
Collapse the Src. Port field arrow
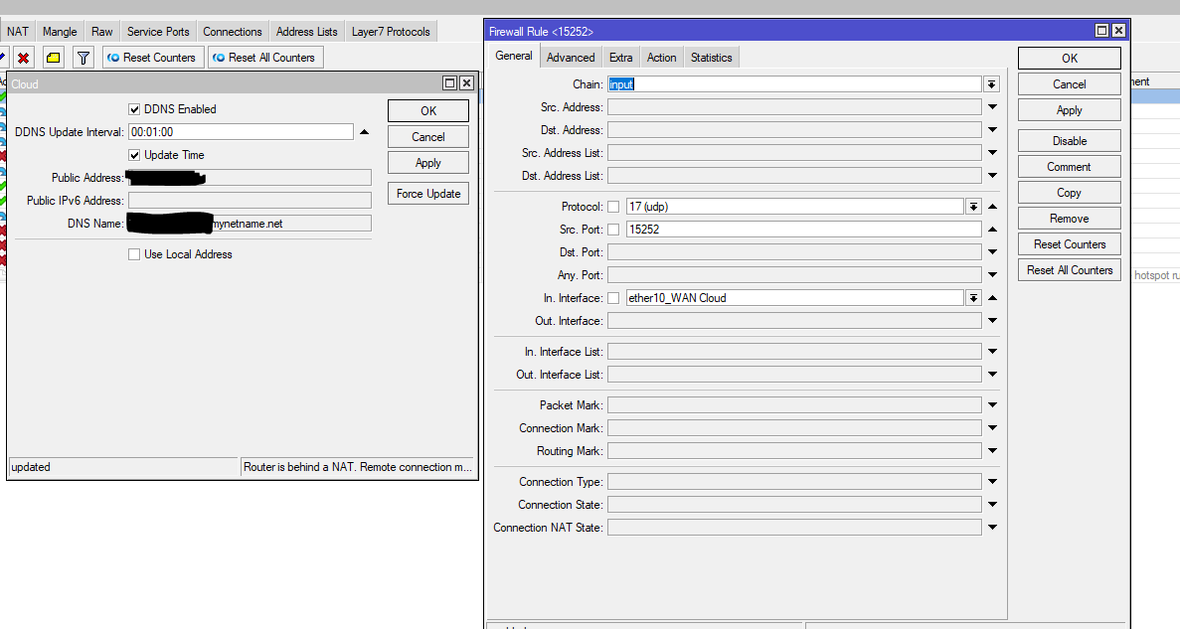(993, 230)
